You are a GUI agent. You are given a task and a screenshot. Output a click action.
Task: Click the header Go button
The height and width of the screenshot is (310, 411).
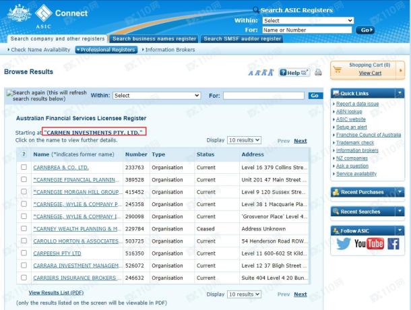[365, 30]
